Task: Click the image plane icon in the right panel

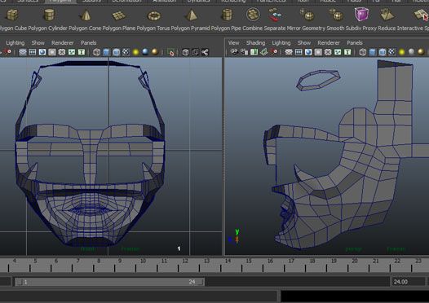Action: [x=263, y=52]
